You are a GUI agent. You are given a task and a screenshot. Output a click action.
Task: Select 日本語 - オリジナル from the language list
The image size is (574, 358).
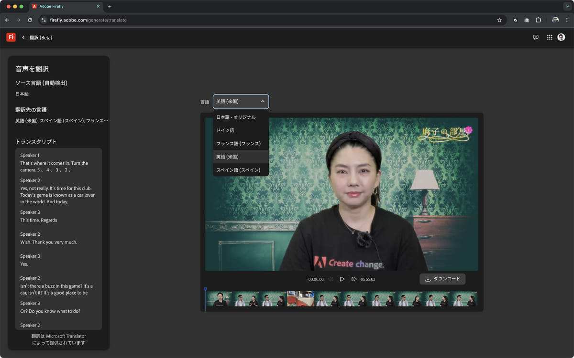coord(241,117)
